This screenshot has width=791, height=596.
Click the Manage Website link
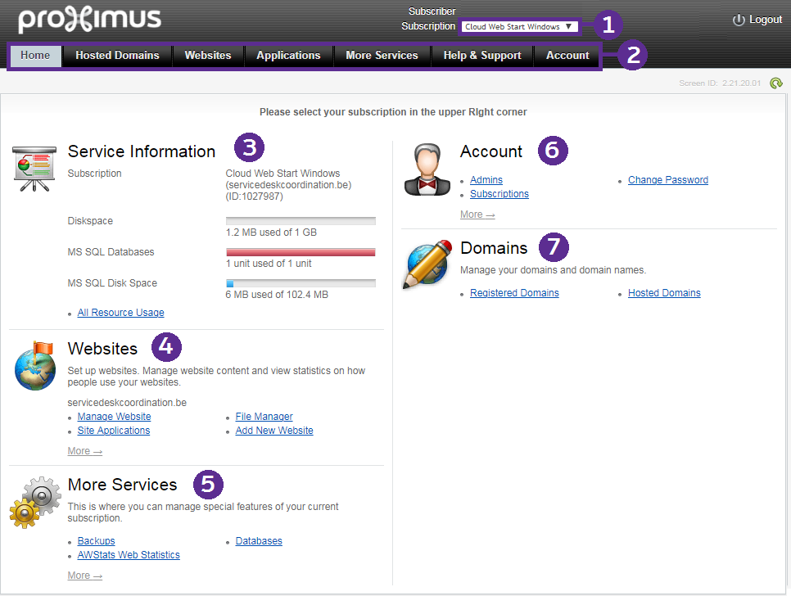click(x=114, y=417)
